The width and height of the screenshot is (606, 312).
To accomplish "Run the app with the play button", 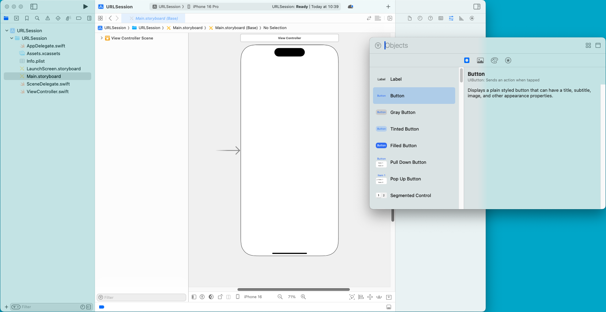I will pos(85,7).
